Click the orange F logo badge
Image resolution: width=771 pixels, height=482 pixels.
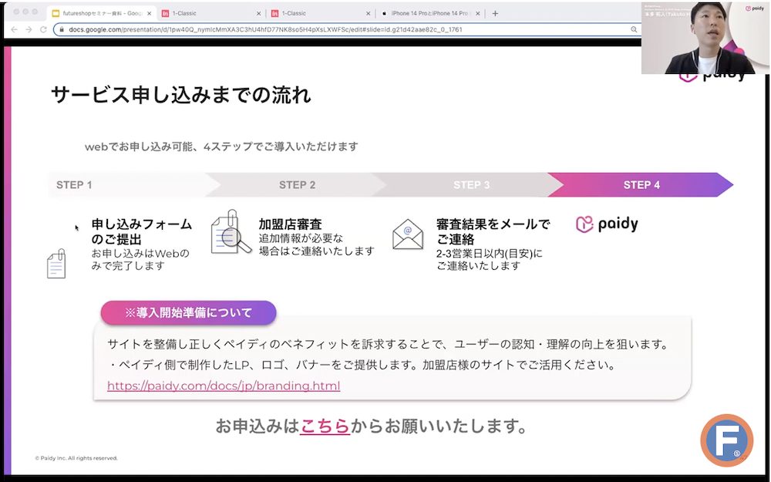(x=727, y=440)
